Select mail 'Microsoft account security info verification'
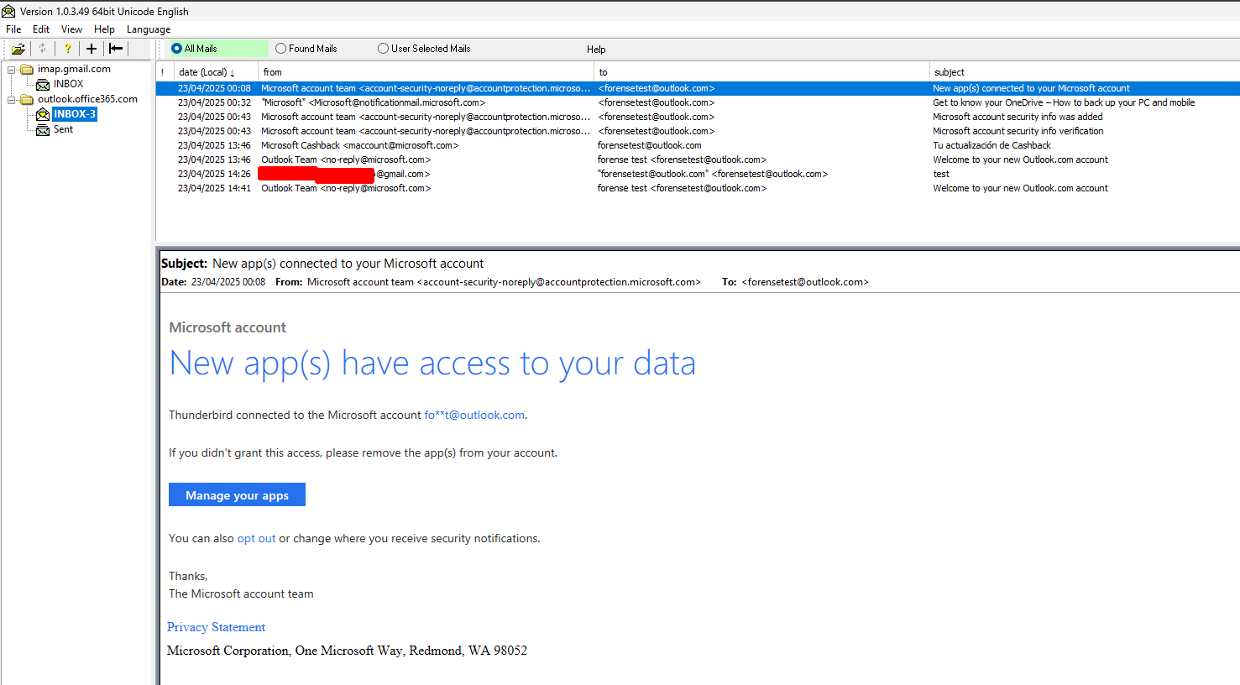 coord(698,131)
